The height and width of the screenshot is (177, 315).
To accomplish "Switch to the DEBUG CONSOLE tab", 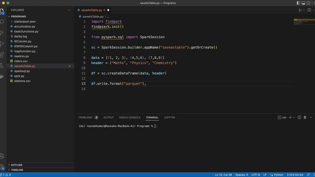I will [x=130, y=118].
